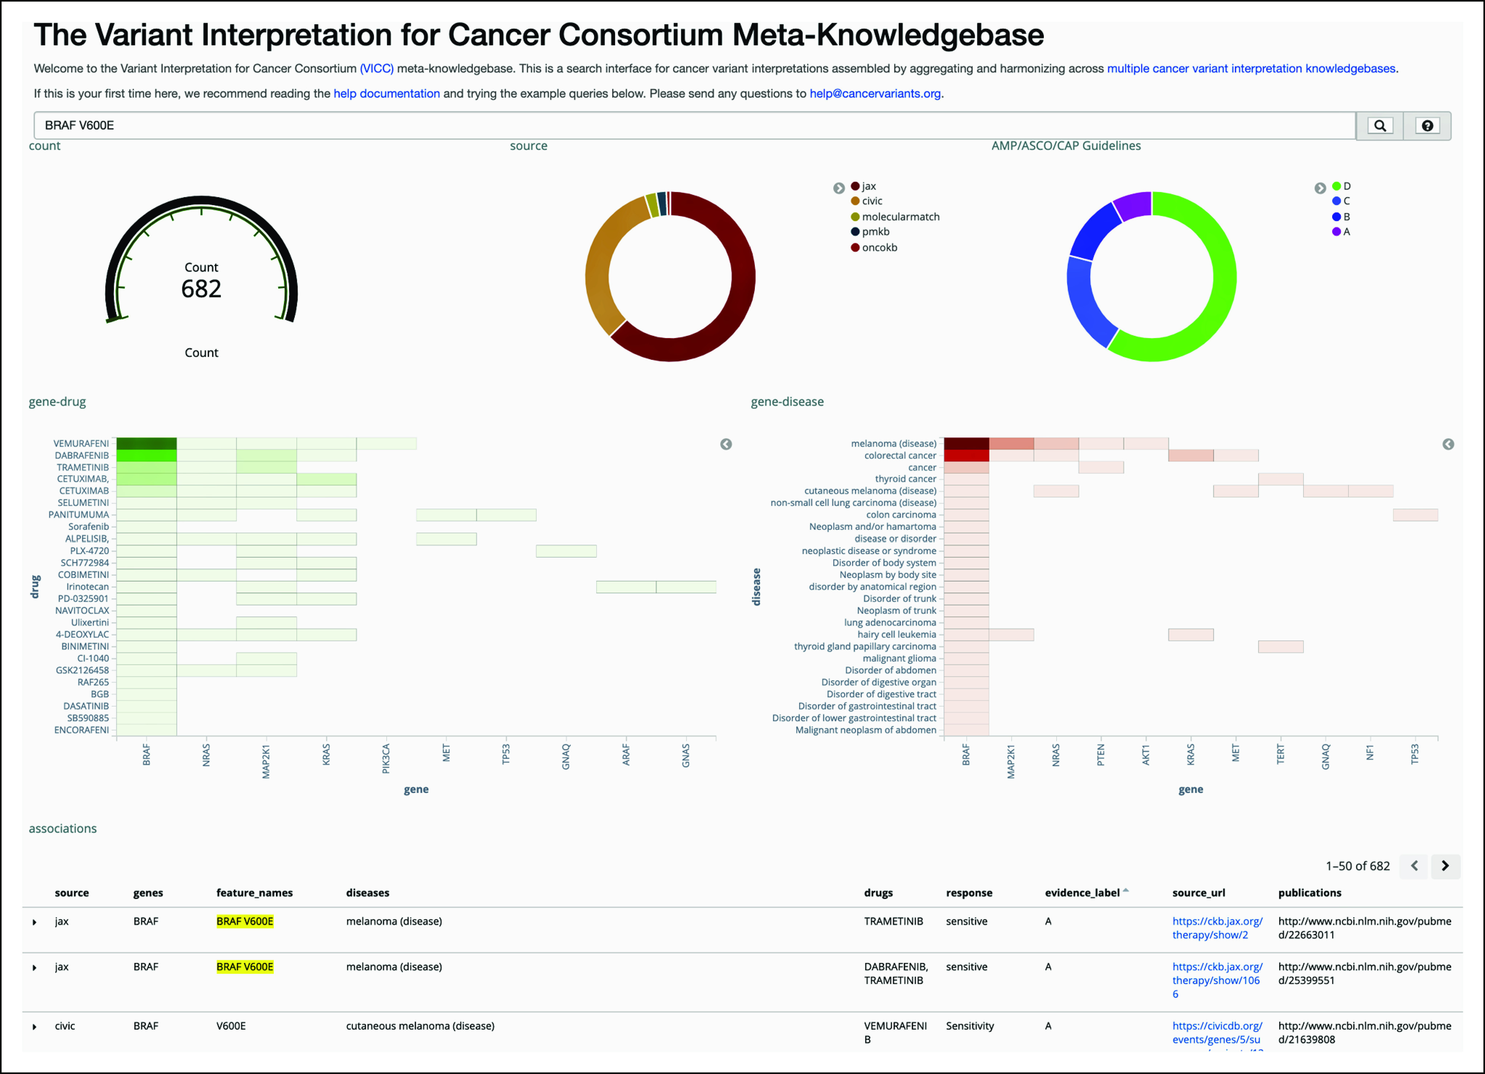Click the VEMURAFENI drug axis label
Image resolution: width=1485 pixels, height=1074 pixels.
point(81,444)
